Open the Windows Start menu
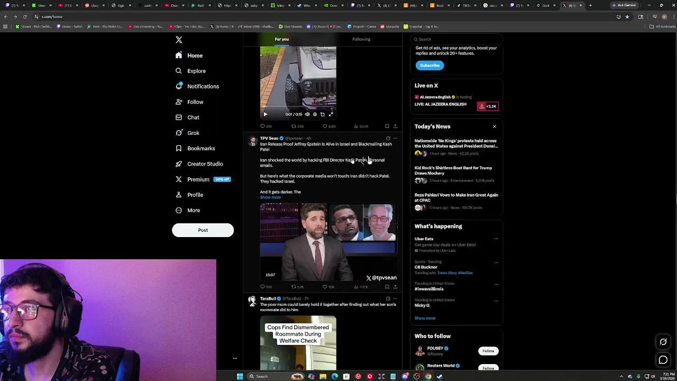 pyautogui.click(x=240, y=376)
